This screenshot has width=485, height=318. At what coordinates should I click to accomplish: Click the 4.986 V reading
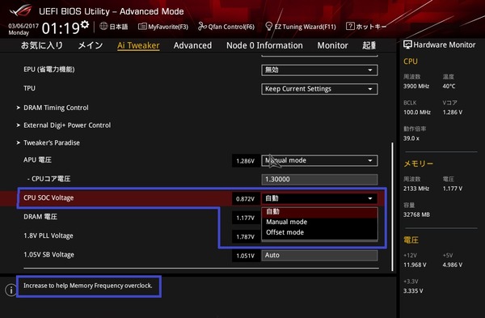[453, 265]
